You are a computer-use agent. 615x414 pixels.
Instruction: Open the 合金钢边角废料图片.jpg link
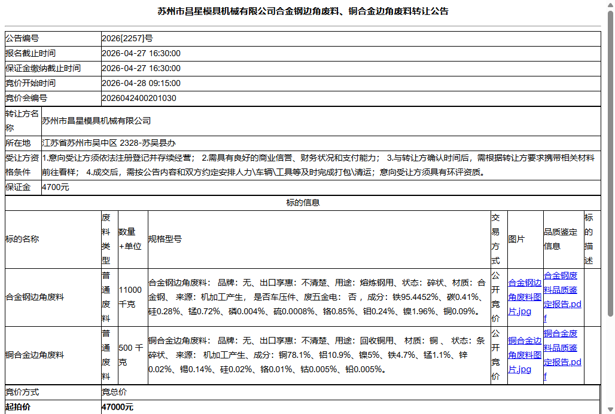tap(525, 298)
